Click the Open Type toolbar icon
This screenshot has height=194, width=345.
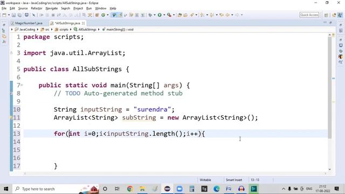(180, 15)
